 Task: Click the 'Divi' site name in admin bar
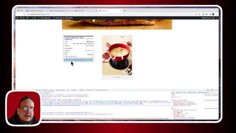22,18
